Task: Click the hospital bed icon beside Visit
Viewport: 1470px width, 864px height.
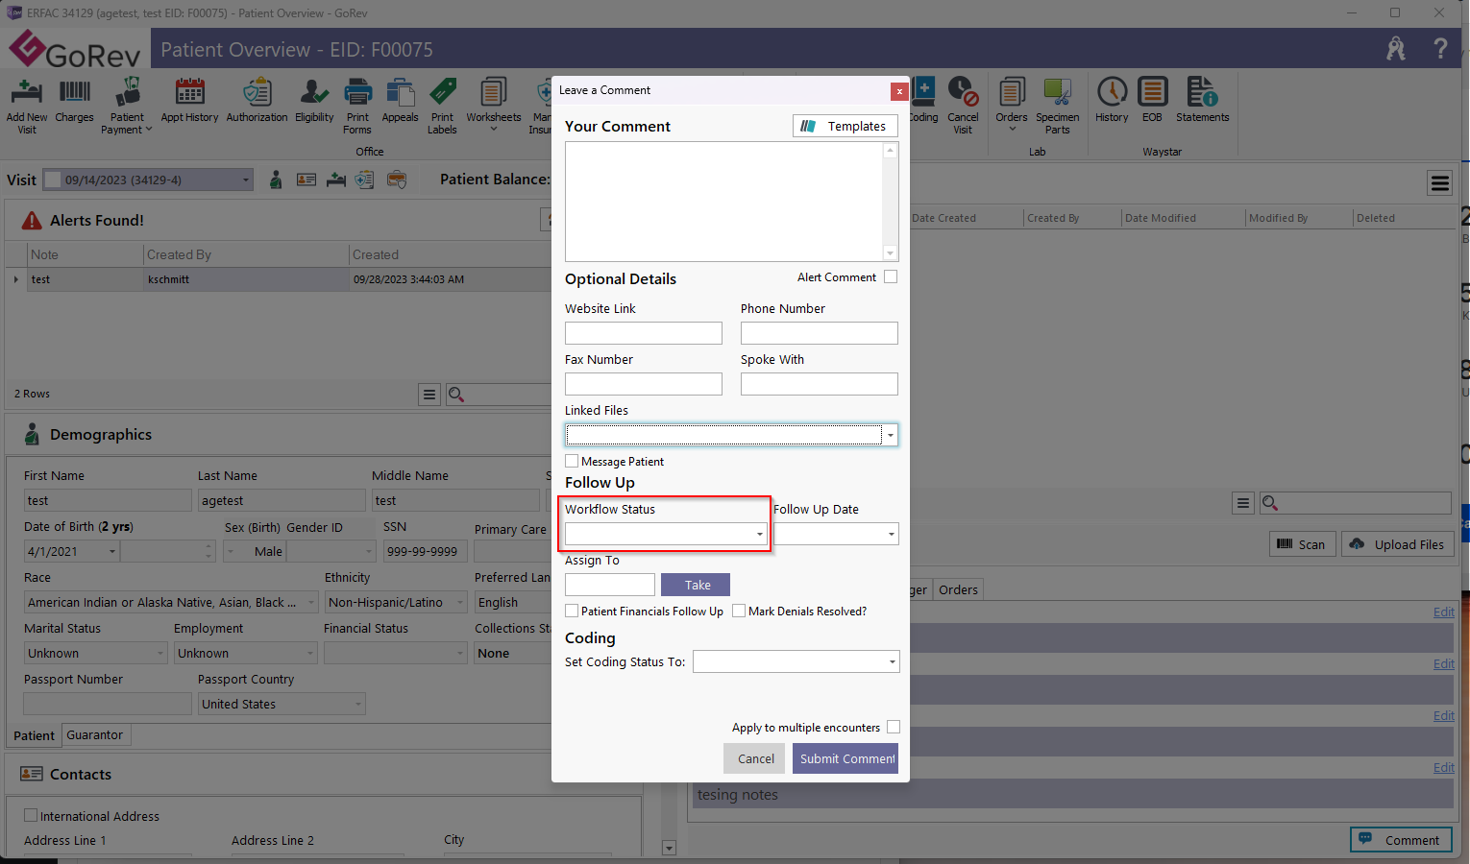Action: tap(336, 180)
